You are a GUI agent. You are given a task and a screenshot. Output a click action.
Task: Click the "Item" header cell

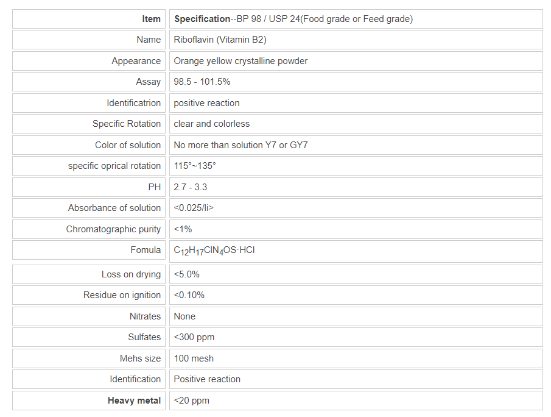[x=151, y=19]
